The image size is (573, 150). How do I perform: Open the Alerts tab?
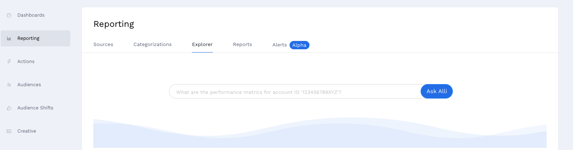[x=279, y=45]
